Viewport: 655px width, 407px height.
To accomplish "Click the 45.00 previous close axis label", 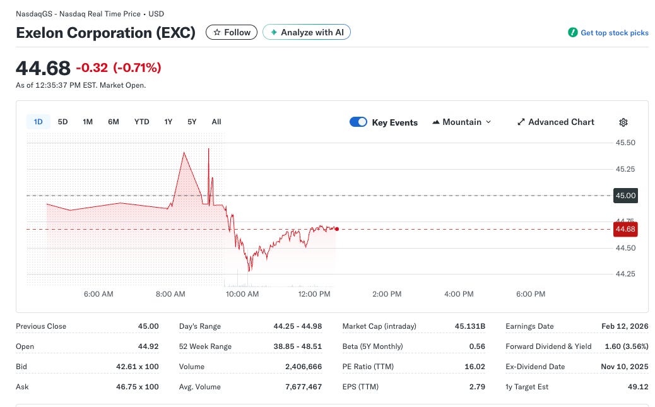I will [625, 196].
